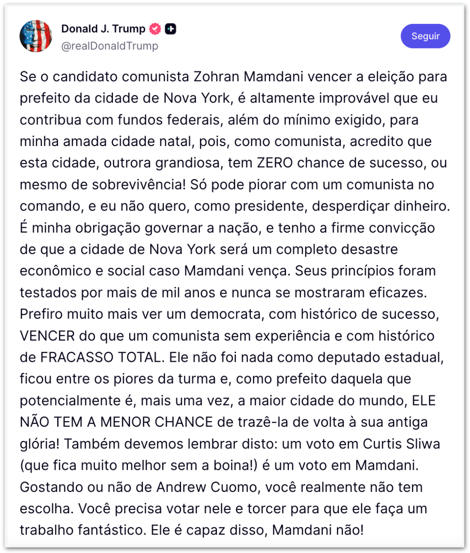The height and width of the screenshot is (553, 470).
Task: Click the name "Curtis Sliwa" in the post
Action: [401, 444]
